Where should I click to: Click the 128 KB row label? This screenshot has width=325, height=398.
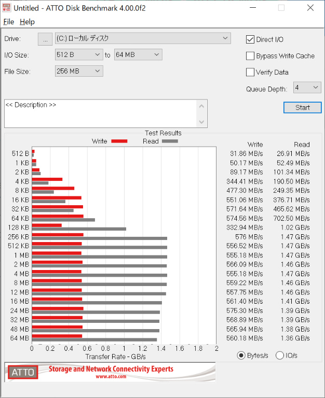[19, 228]
